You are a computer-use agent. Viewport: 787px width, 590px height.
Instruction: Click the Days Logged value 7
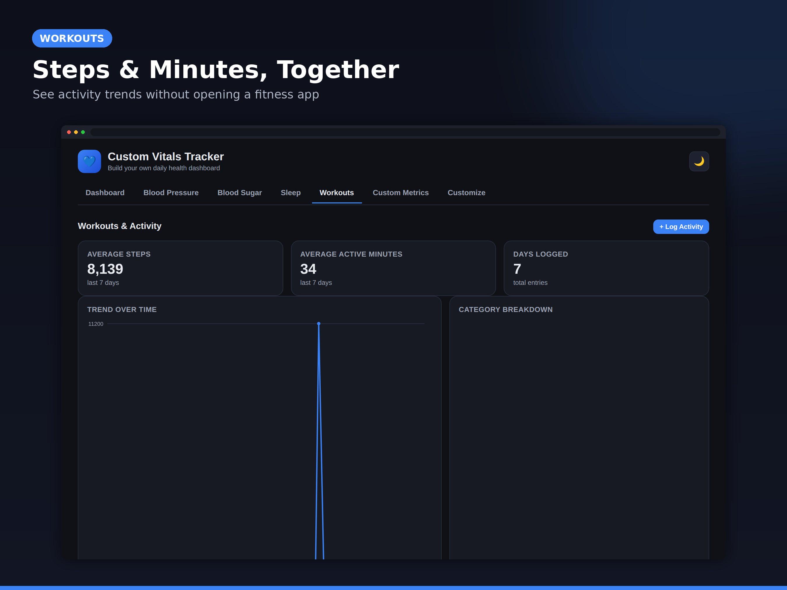[517, 269]
